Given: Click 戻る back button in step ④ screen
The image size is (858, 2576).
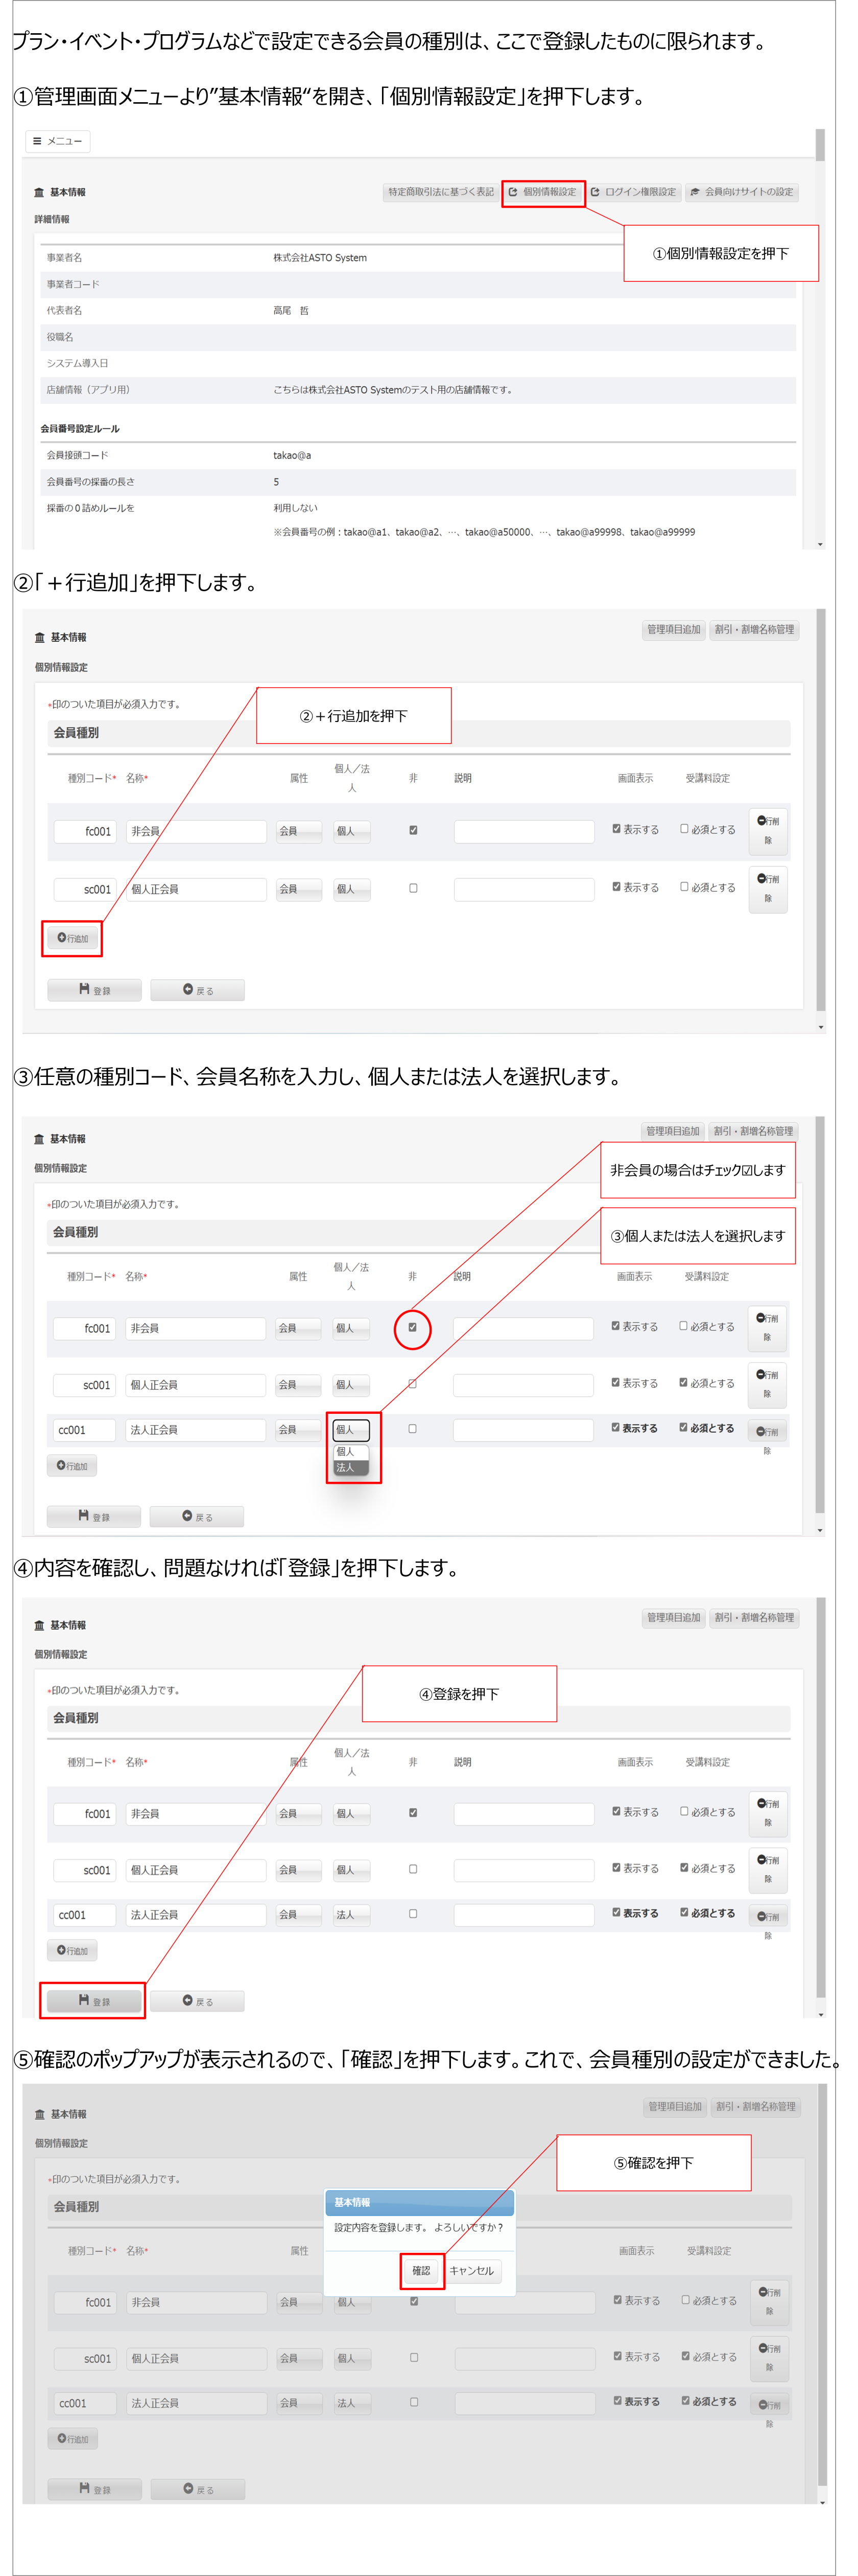Looking at the screenshot, I should [197, 2001].
